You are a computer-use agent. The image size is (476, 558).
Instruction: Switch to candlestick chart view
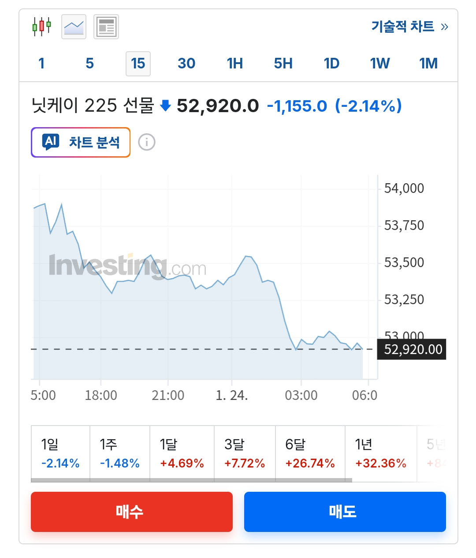pos(42,27)
